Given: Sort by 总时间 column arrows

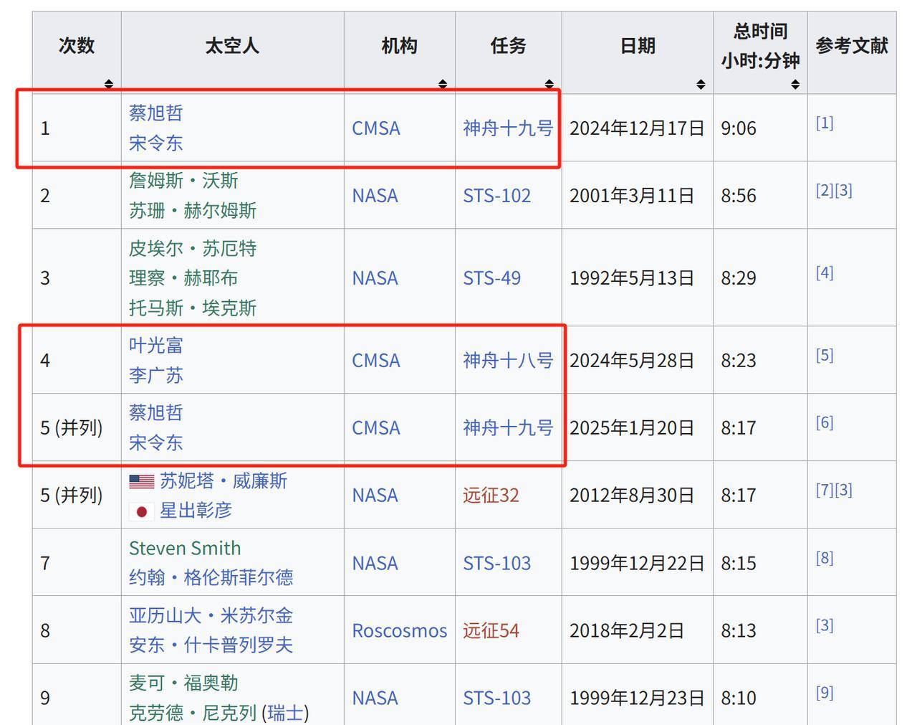Looking at the screenshot, I should 795,84.
